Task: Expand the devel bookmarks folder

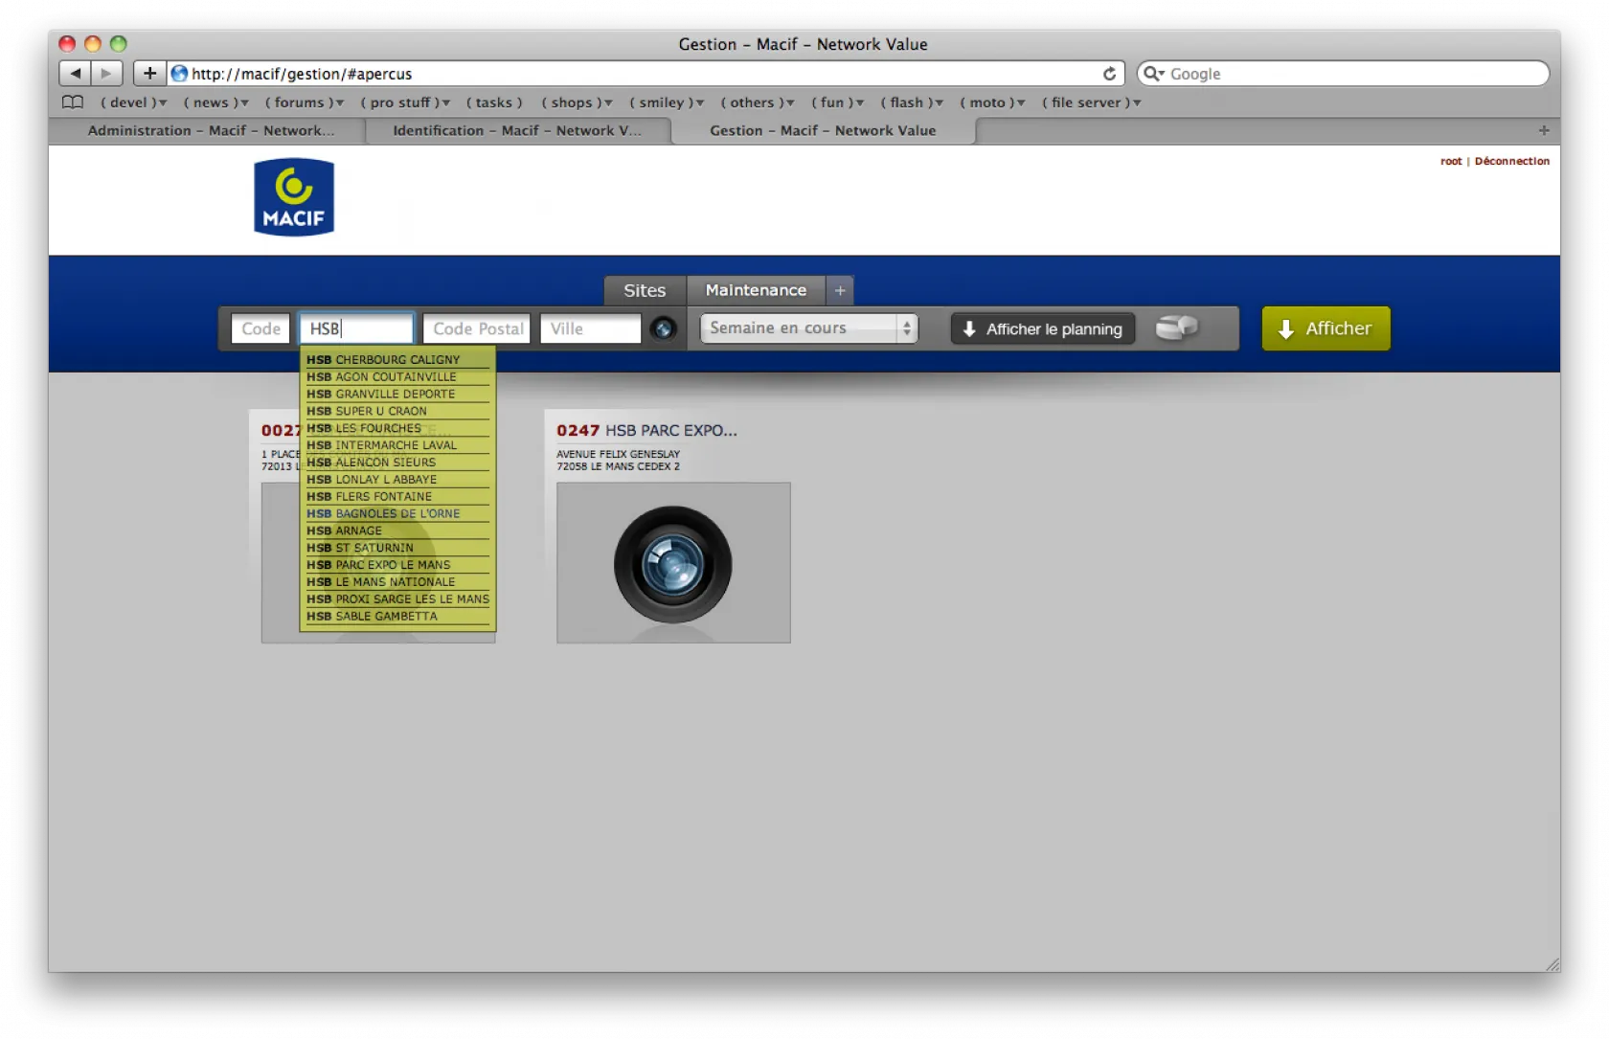Action: [x=133, y=102]
